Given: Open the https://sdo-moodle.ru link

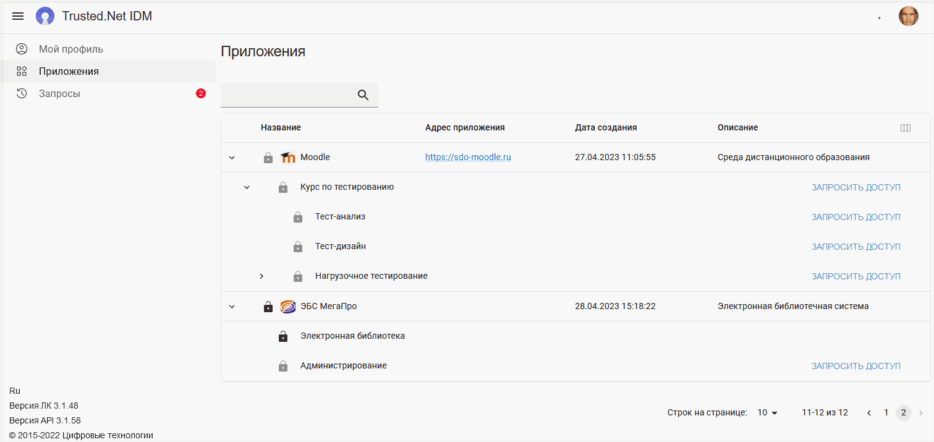Looking at the screenshot, I should pyautogui.click(x=468, y=157).
